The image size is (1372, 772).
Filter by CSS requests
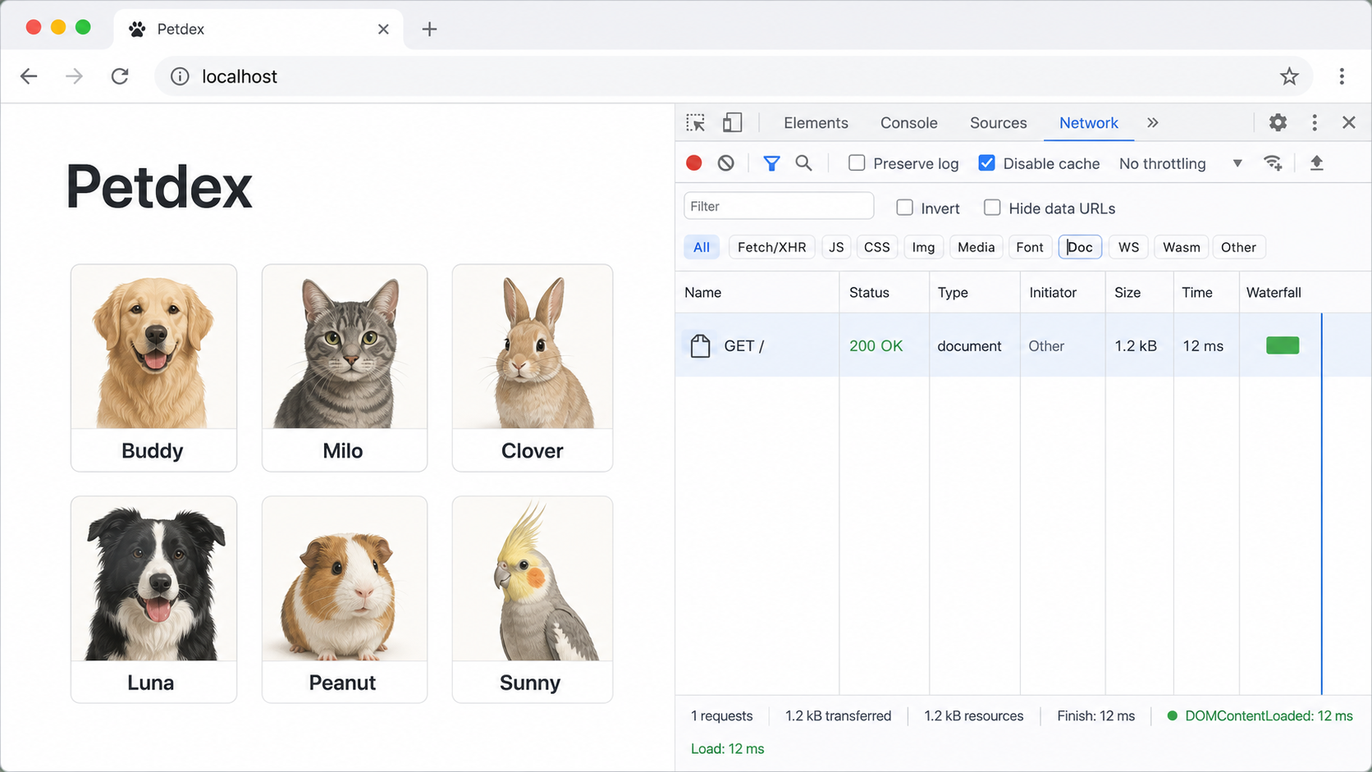tap(876, 247)
